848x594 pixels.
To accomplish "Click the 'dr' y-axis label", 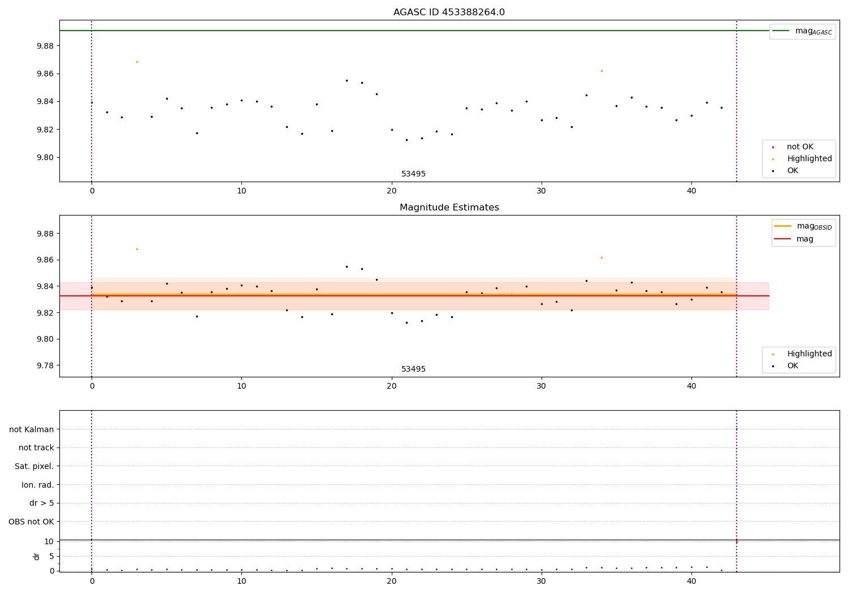I will pyautogui.click(x=37, y=556).
